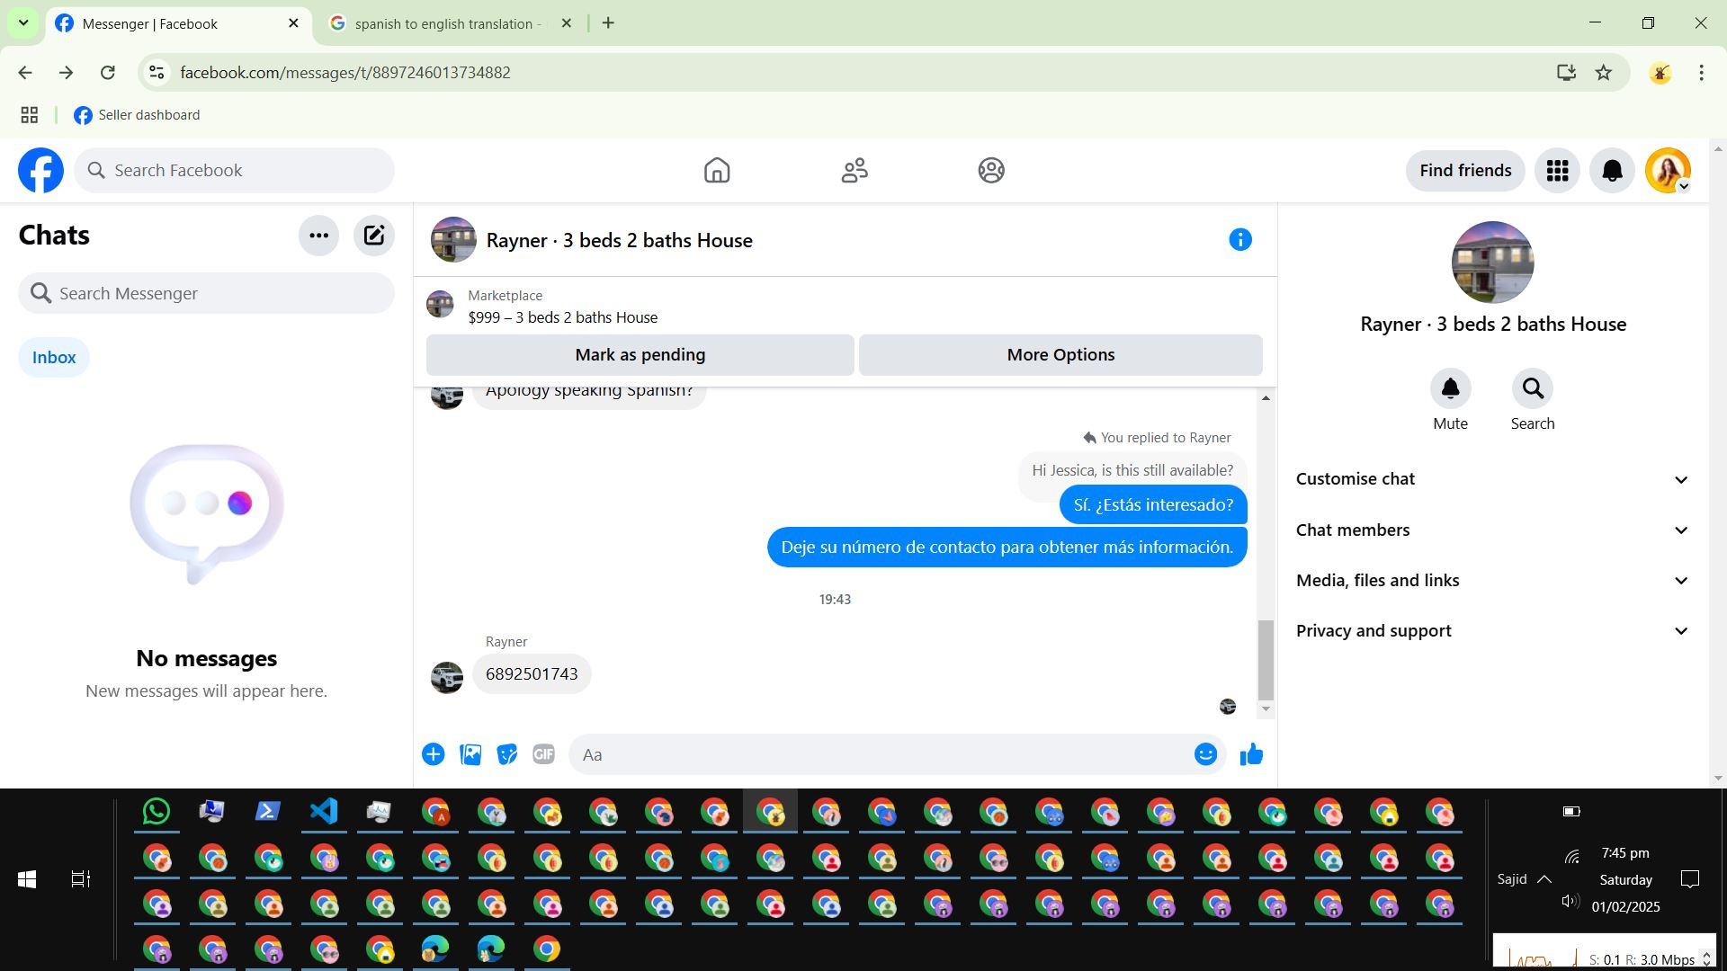Open the emoji picker in message box
Image resolution: width=1727 pixels, height=971 pixels.
tap(1205, 754)
